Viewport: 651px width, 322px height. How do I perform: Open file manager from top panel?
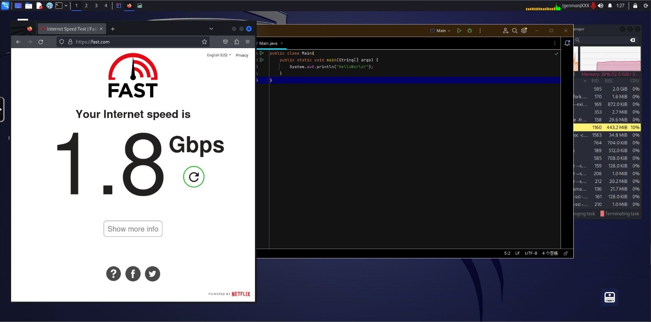coord(28,6)
